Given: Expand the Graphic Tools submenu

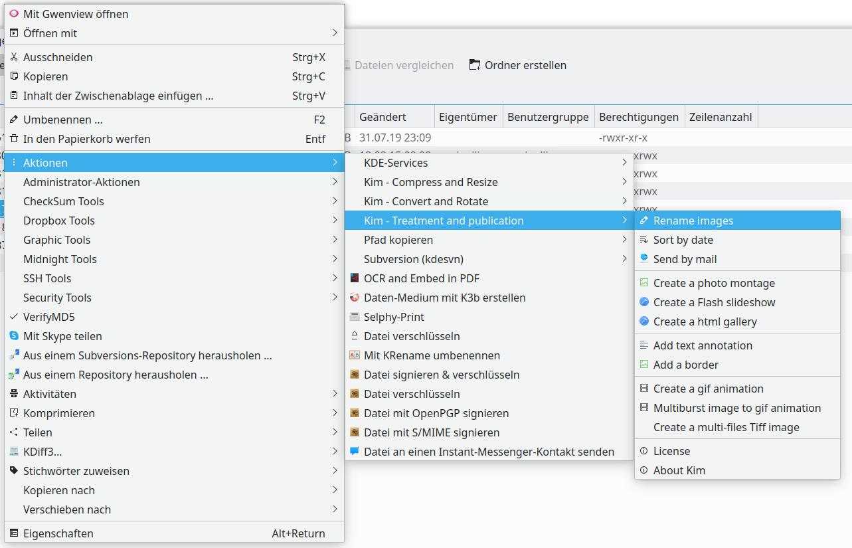Looking at the screenshot, I should 175,240.
